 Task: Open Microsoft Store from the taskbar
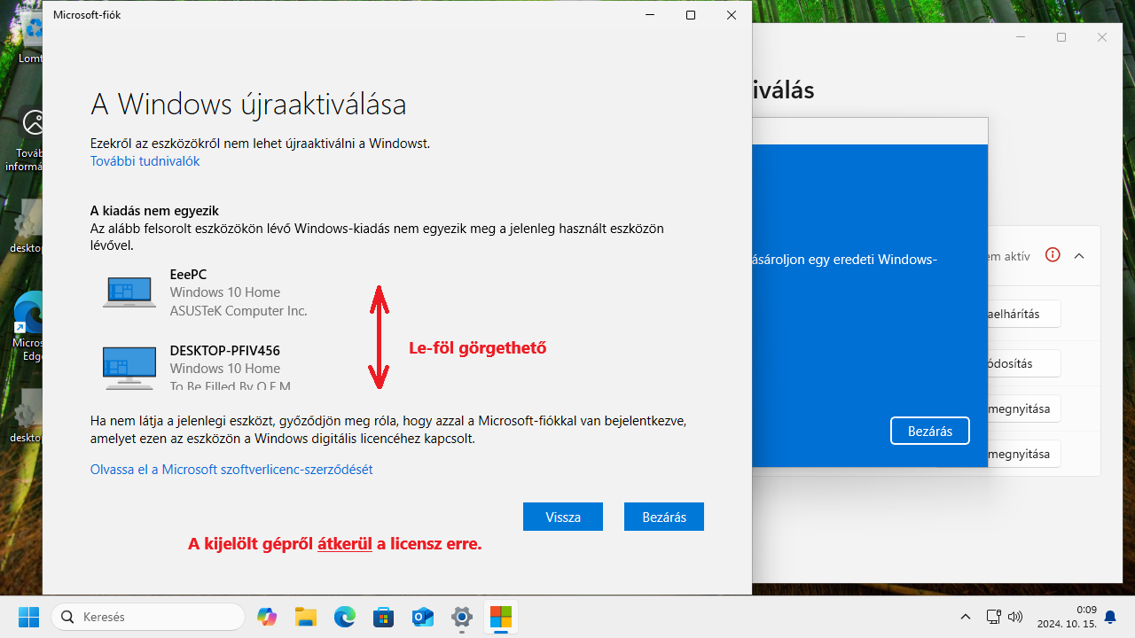point(384,617)
